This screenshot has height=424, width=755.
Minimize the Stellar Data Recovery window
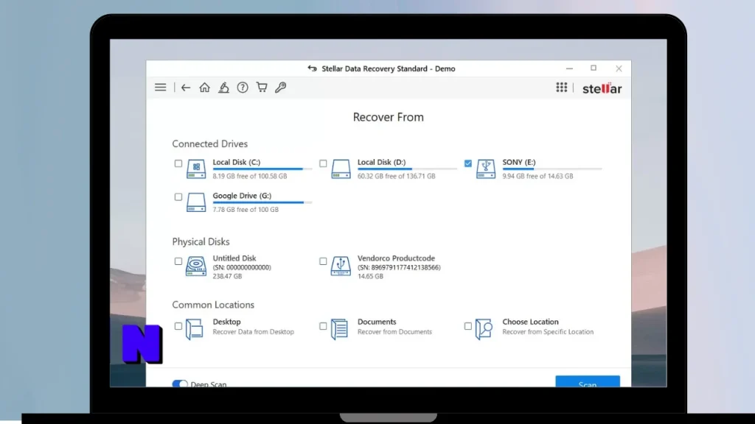pyautogui.click(x=569, y=68)
